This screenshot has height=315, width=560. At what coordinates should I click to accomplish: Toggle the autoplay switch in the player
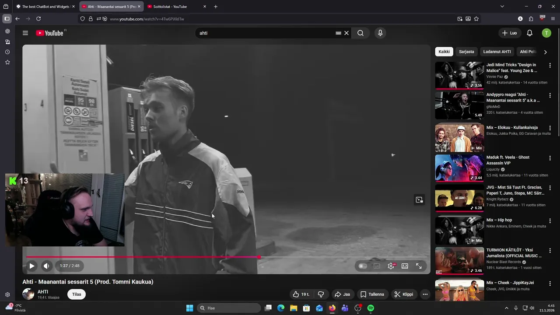(x=363, y=266)
